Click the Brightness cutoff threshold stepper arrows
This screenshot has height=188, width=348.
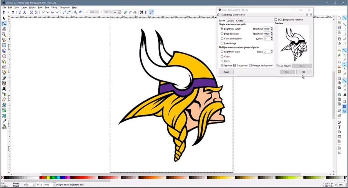[x=272, y=29]
